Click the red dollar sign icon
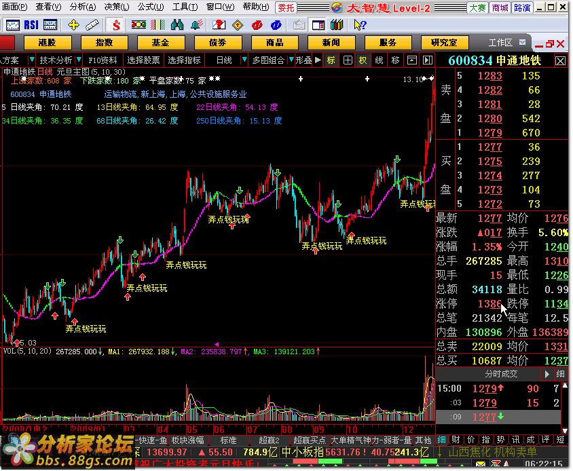The height and width of the screenshot is (471, 573). click(116, 25)
